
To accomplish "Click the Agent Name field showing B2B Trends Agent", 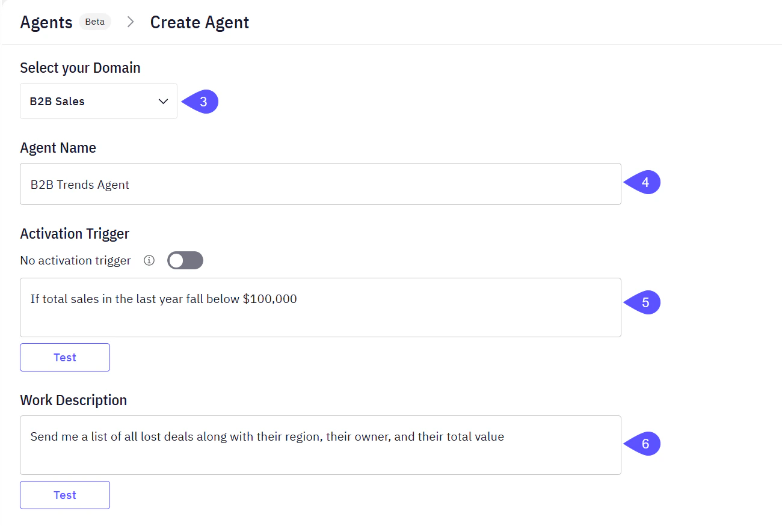I will pyautogui.click(x=319, y=184).
